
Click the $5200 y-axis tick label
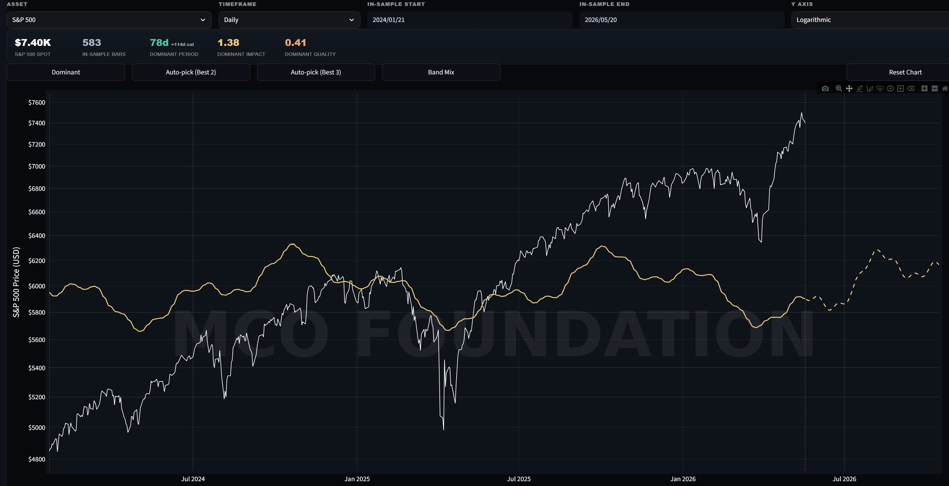point(37,397)
